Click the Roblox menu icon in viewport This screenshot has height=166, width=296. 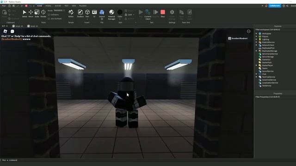tap(5, 31)
